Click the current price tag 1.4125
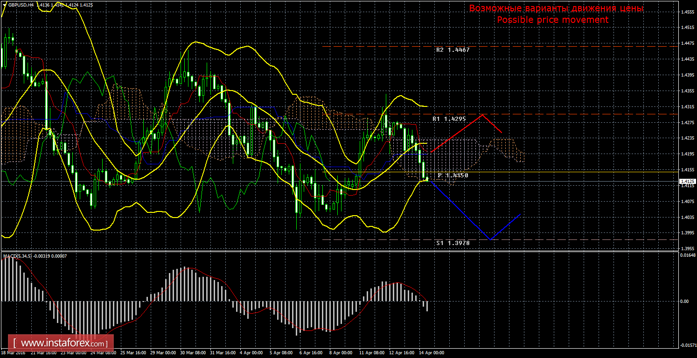Viewport: 697px width, 358px height. (x=688, y=181)
